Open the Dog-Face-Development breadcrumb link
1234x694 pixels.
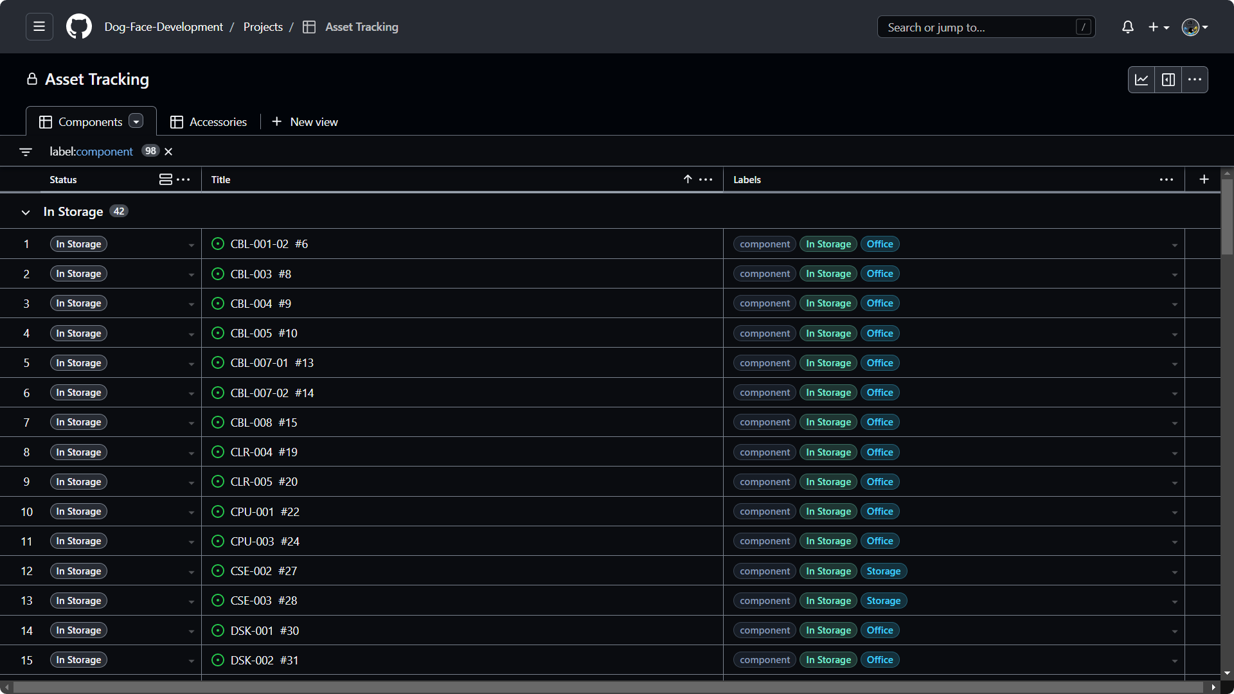(x=163, y=27)
